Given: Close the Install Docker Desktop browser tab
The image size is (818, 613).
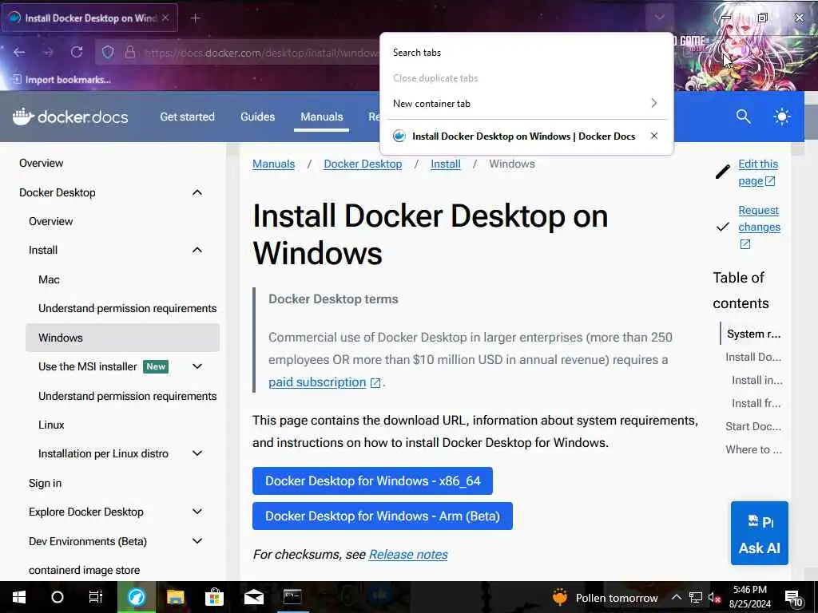Looking at the screenshot, I should 165,18.
